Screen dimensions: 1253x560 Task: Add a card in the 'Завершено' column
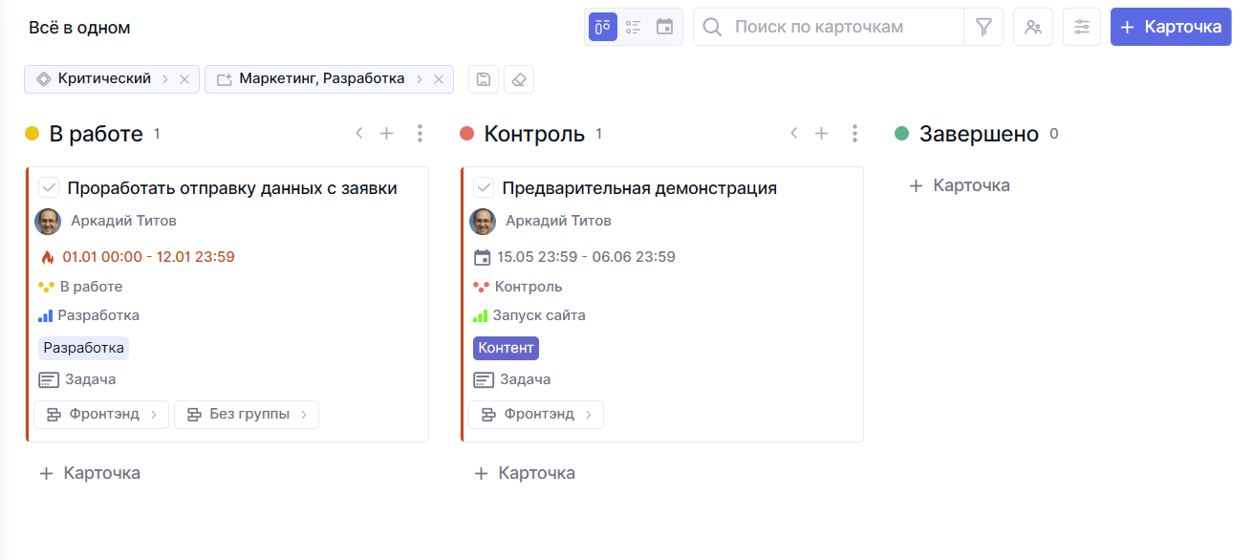point(960,185)
